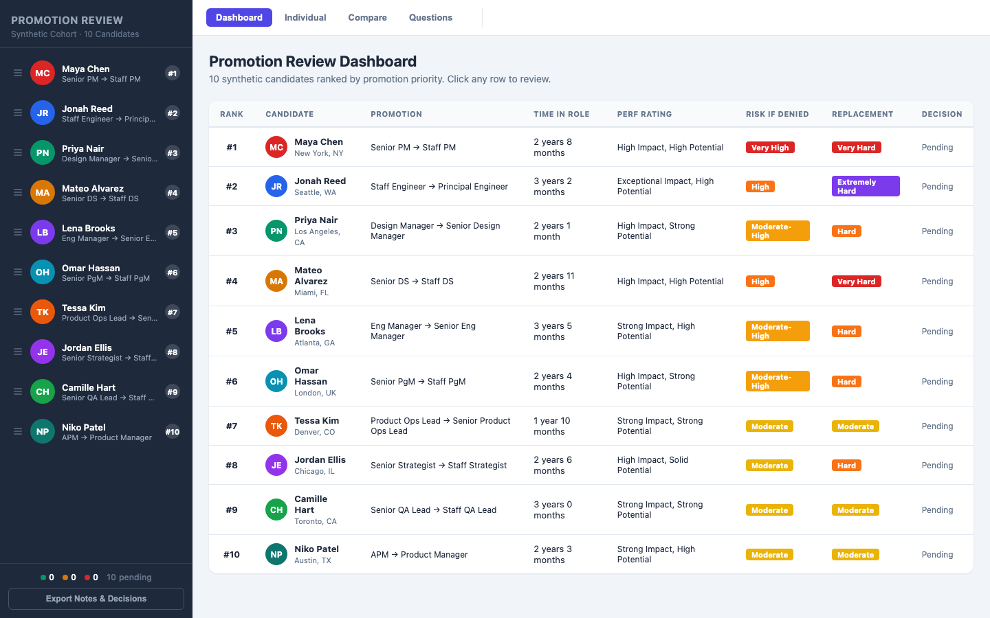Select Tessa Kim's name in the table

[x=316, y=421]
